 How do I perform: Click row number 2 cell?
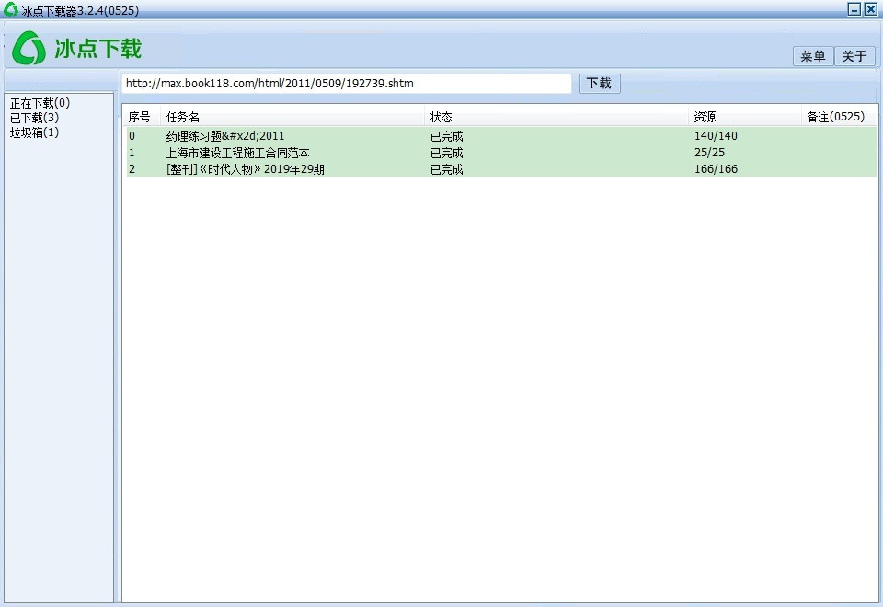click(x=132, y=169)
